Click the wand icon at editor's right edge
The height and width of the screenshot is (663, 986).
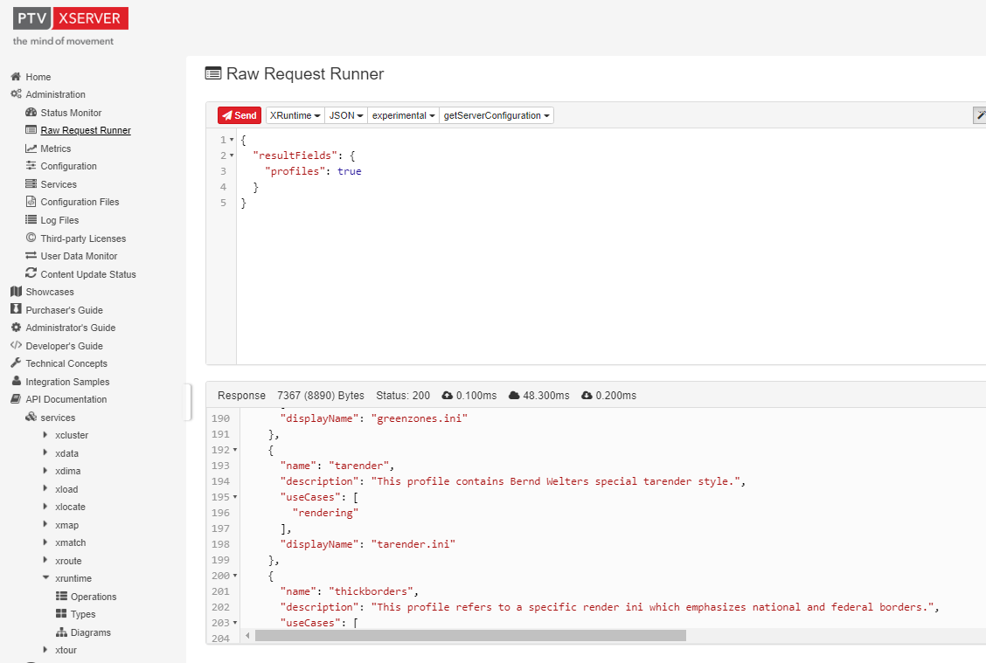click(980, 115)
